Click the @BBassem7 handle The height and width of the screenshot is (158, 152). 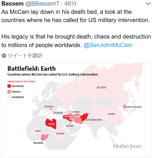click(42, 4)
